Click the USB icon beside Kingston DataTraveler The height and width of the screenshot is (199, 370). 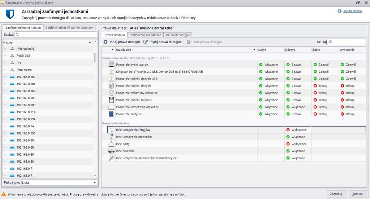coord(111,71)
